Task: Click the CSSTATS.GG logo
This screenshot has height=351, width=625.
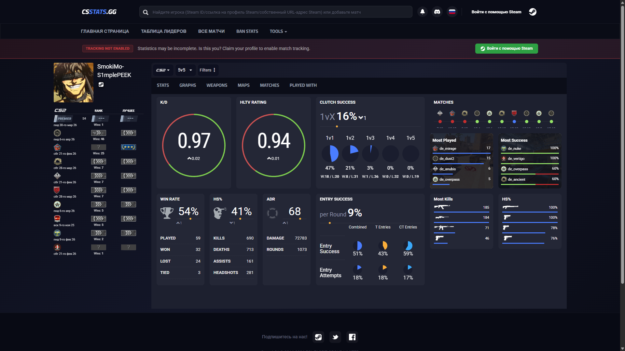Action: tap(99, 12)
